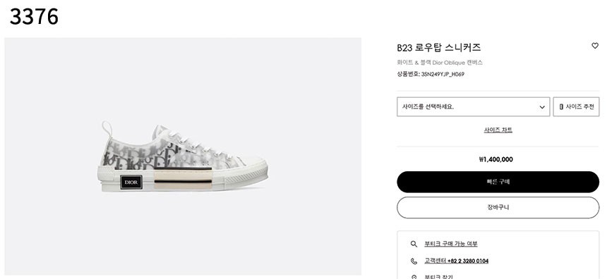Click the Dior Oblique canvas description text

coord(440,63)
